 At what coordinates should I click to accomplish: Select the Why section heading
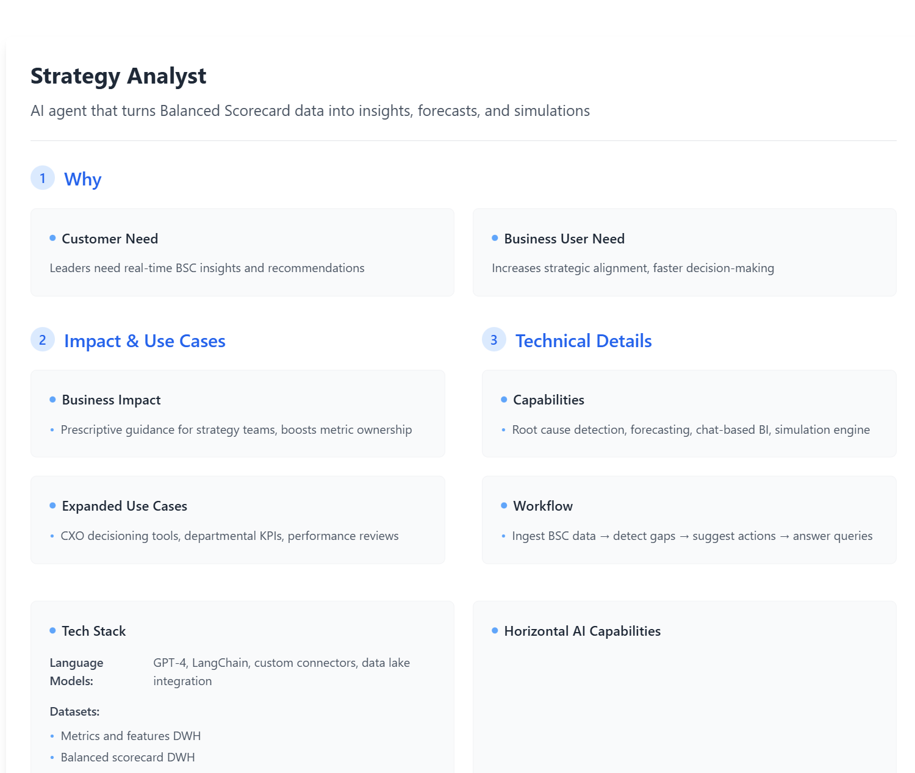coord(83,179)
